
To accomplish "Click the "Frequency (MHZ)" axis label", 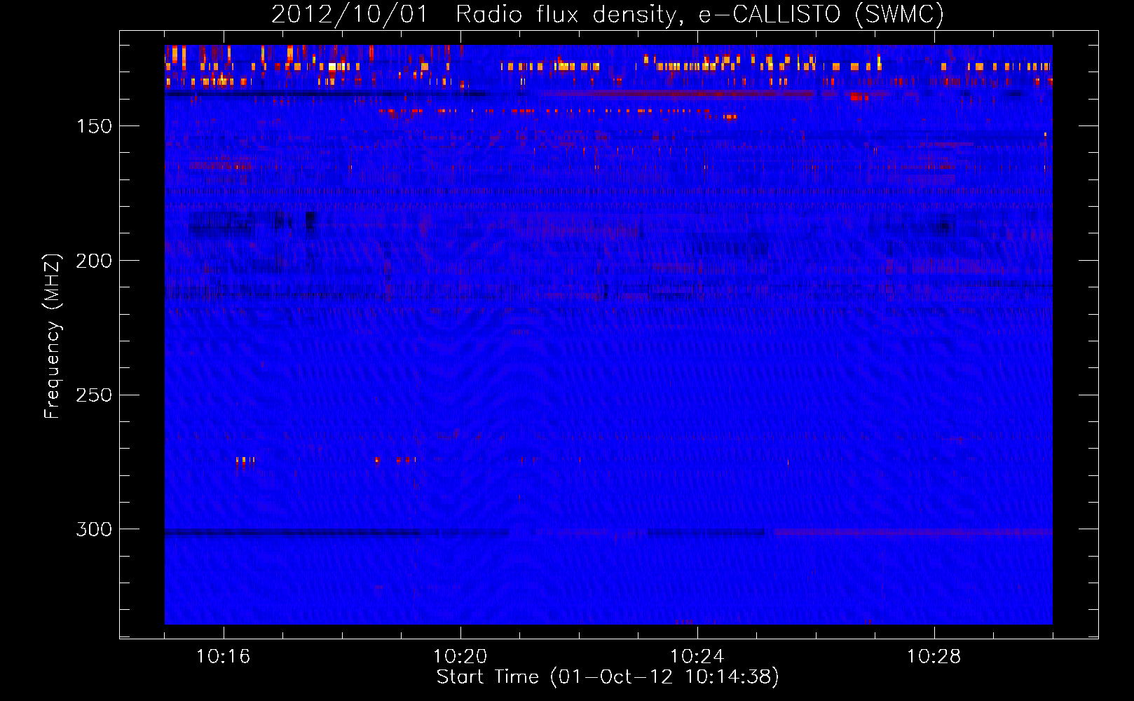I will click(53, 336).
